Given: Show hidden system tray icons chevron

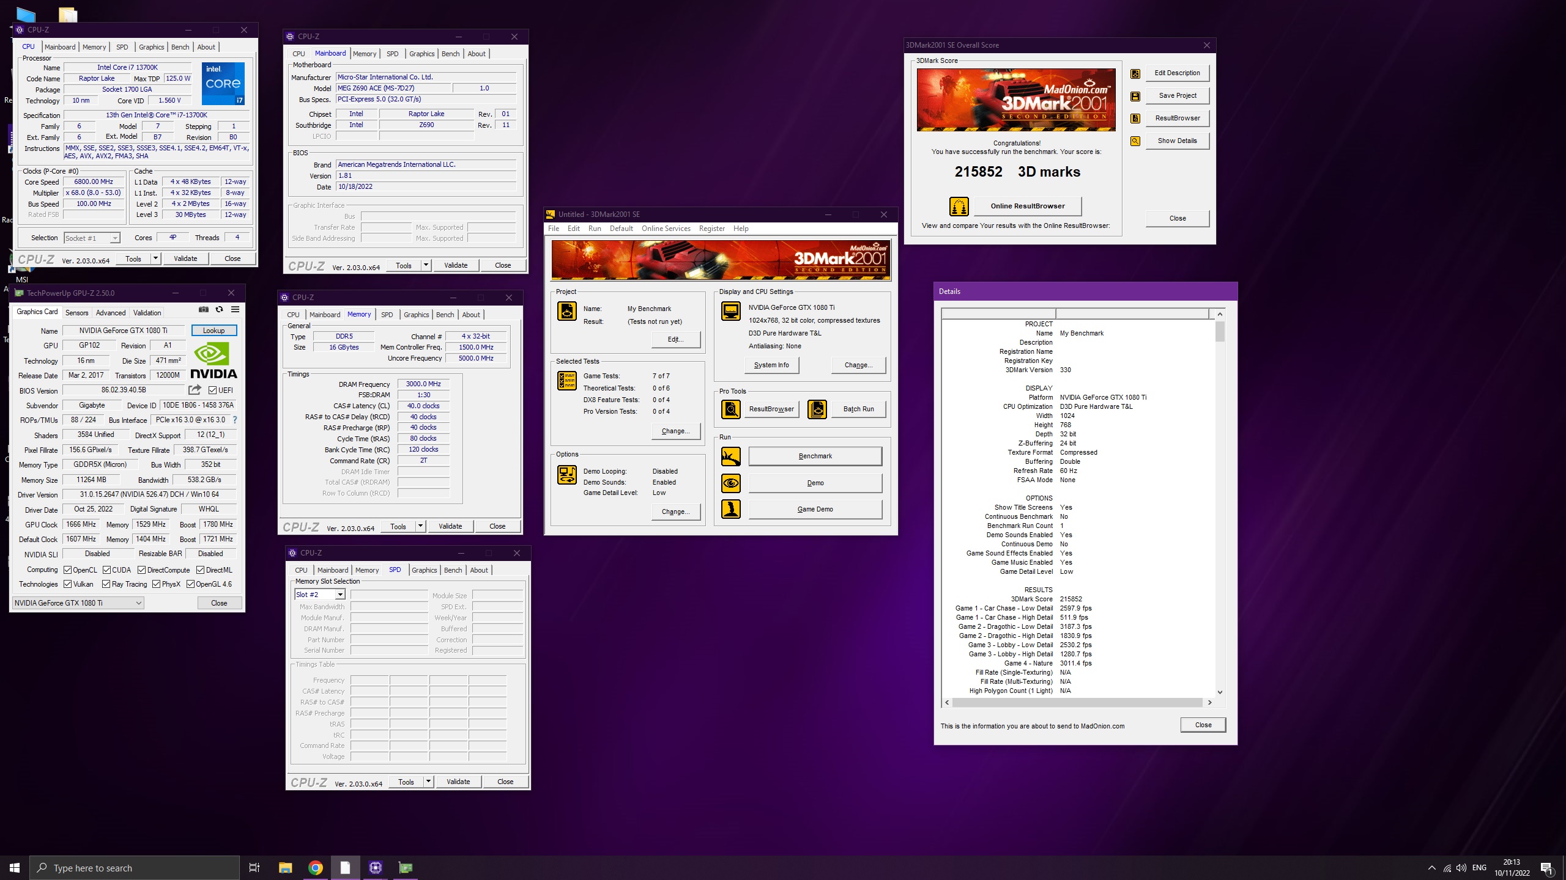Looking at the screenshot, I should point(1432,868).
